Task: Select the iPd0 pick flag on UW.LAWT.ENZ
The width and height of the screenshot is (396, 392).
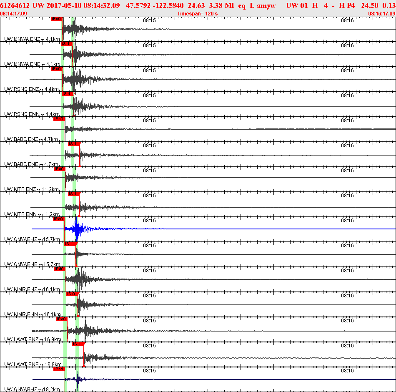Action: click(61, 318)
